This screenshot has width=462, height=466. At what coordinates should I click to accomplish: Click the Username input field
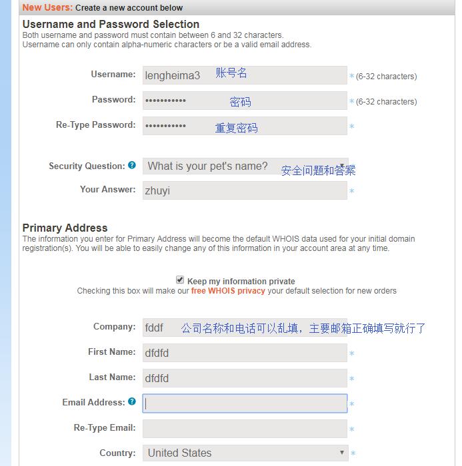[x=245, y=75]
